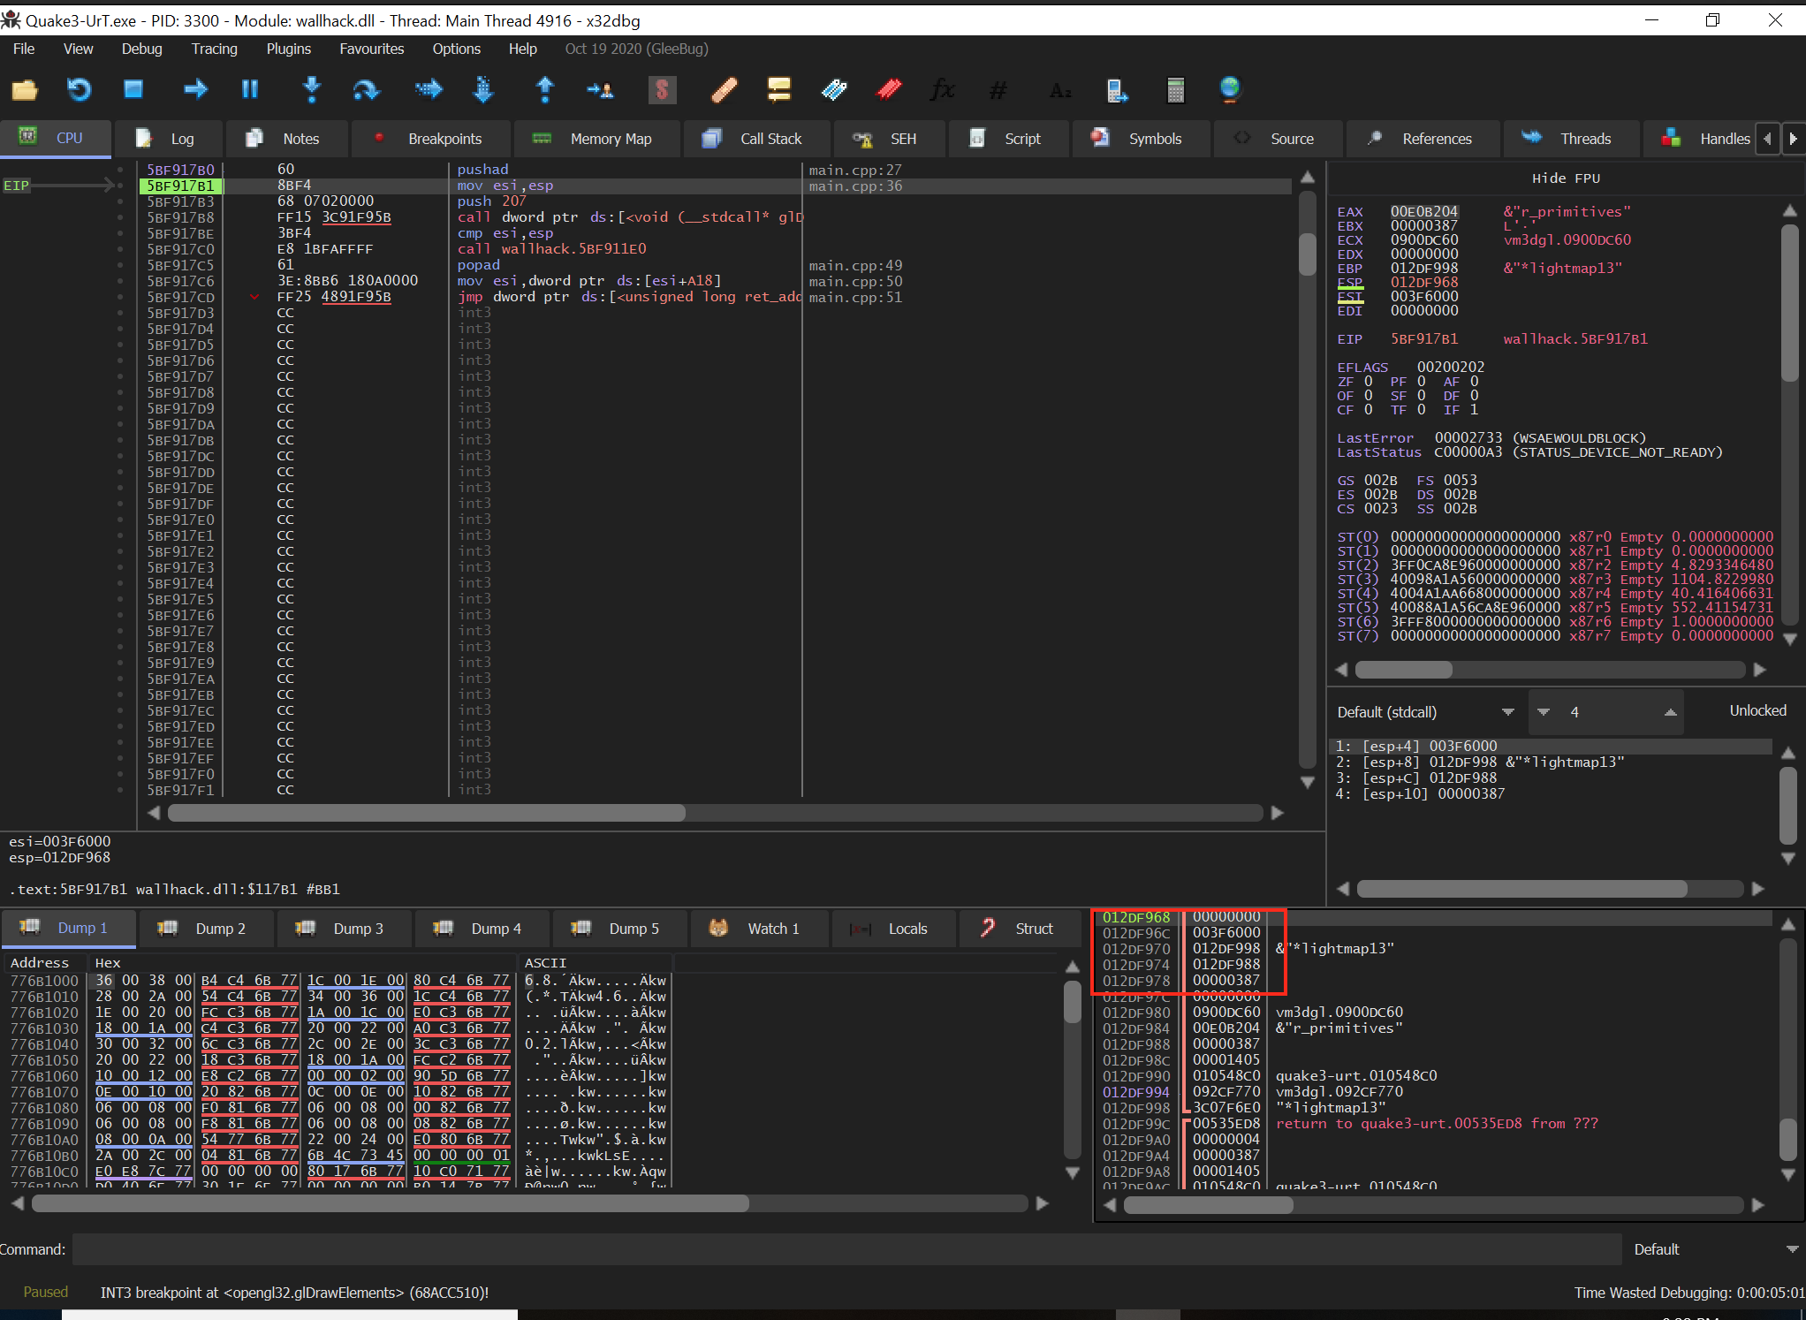Click the Step over icon
Image resolution: width=1806 pixels, height=1320 pixels.
tap(366, 89)
